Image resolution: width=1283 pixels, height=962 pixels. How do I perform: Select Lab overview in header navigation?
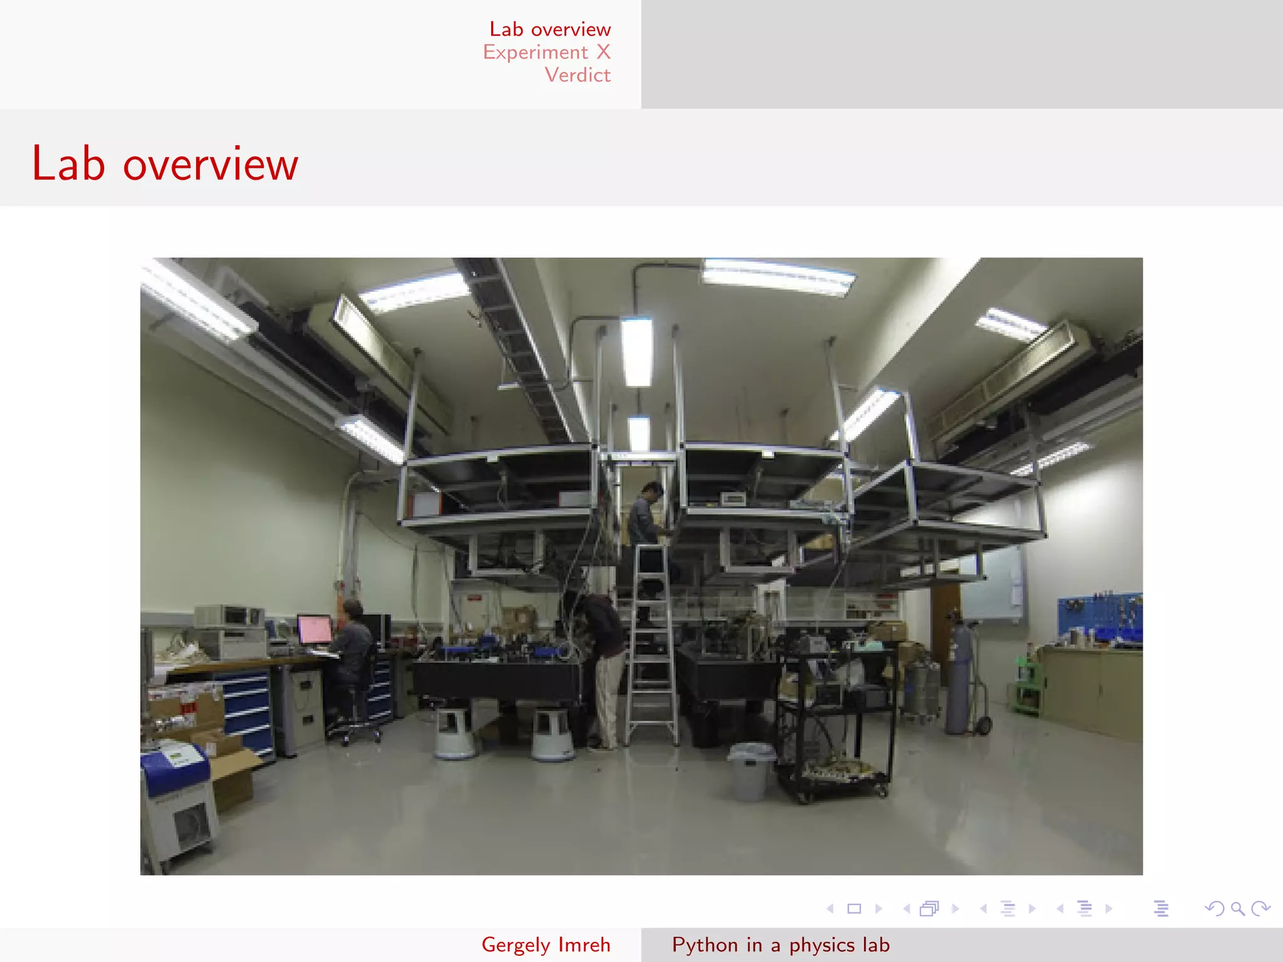[x=549, y=29]
